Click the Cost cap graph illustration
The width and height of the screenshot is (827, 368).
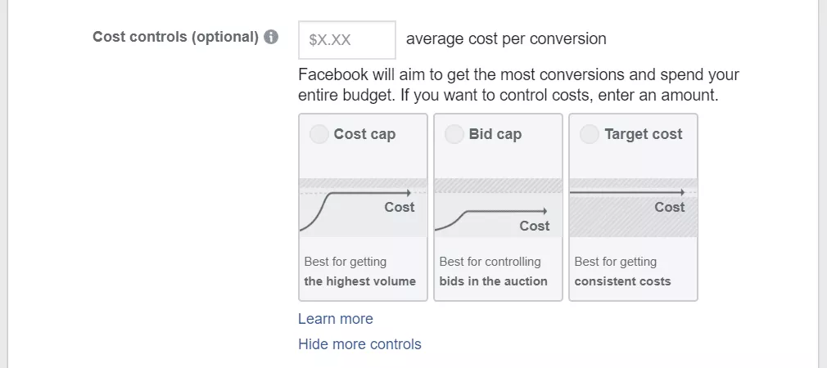pos(363,208)
